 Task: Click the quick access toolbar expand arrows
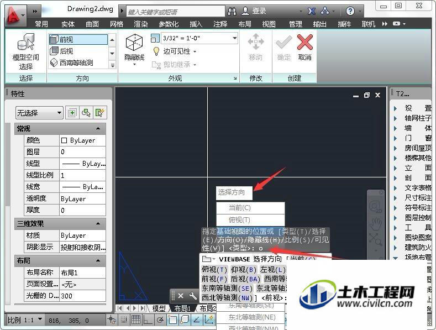tap(35, 11)
